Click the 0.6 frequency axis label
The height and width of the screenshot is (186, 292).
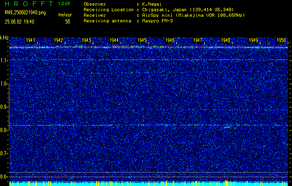coord(4,177)
